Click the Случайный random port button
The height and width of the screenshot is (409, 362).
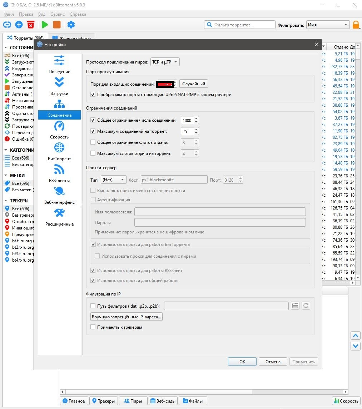(x=193, y=84)
